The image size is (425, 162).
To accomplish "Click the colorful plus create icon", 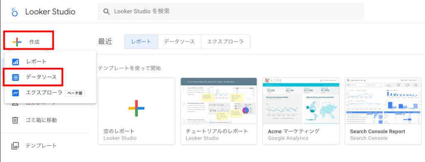I will coord(17,42).
